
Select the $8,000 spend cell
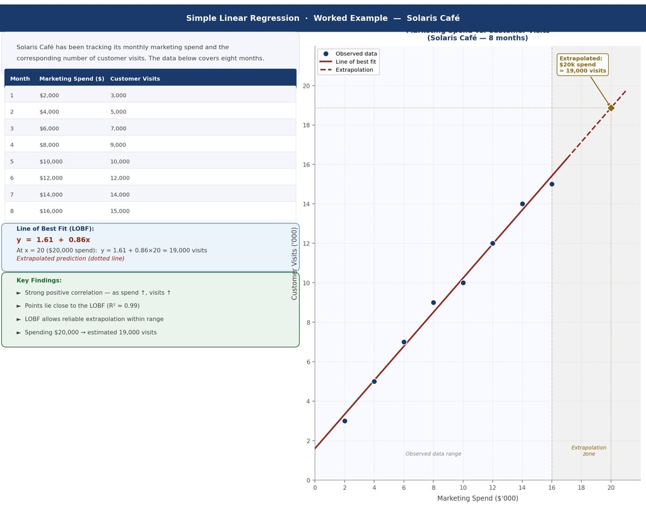coord(49,145)
